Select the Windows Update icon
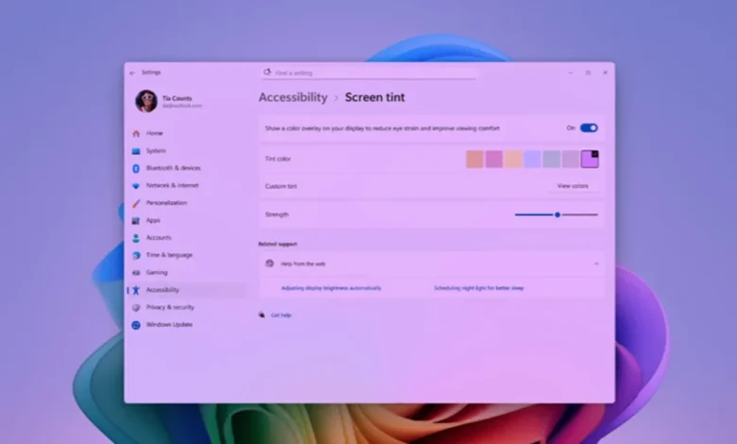Screen dimensions: 737x444 136,325
